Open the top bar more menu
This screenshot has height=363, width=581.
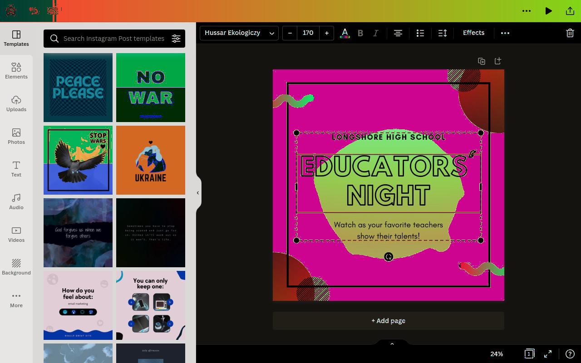pos(527,11)
